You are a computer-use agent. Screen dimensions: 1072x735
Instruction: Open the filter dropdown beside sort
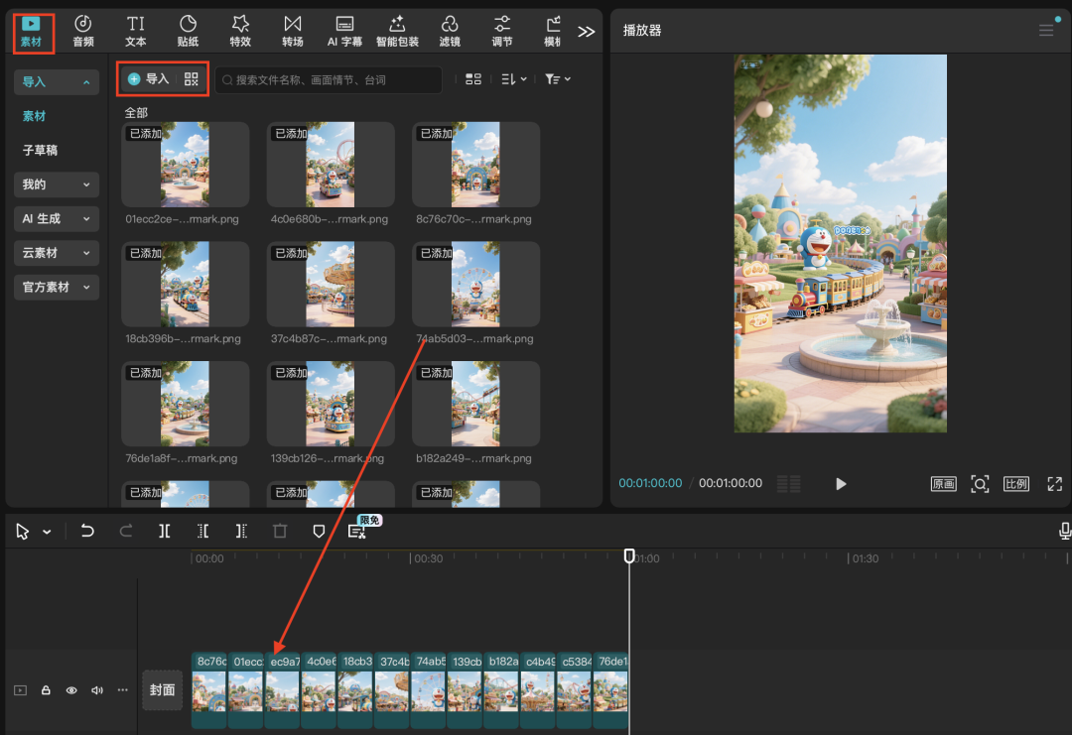[x=558, y=79]
